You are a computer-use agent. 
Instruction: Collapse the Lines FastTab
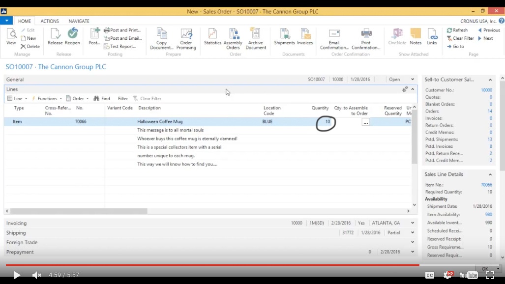[x=413, y=89]
